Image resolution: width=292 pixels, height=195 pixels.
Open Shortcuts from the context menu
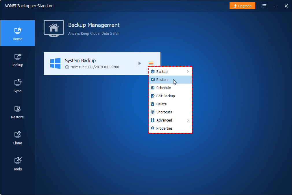coord(164,112)
